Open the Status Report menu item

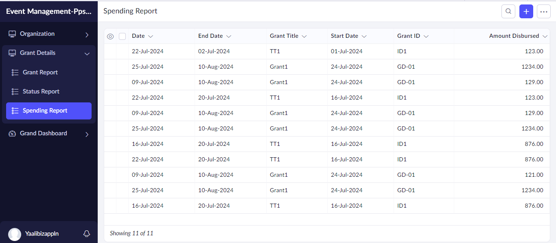pyautogui.click(x=41, y=91)
